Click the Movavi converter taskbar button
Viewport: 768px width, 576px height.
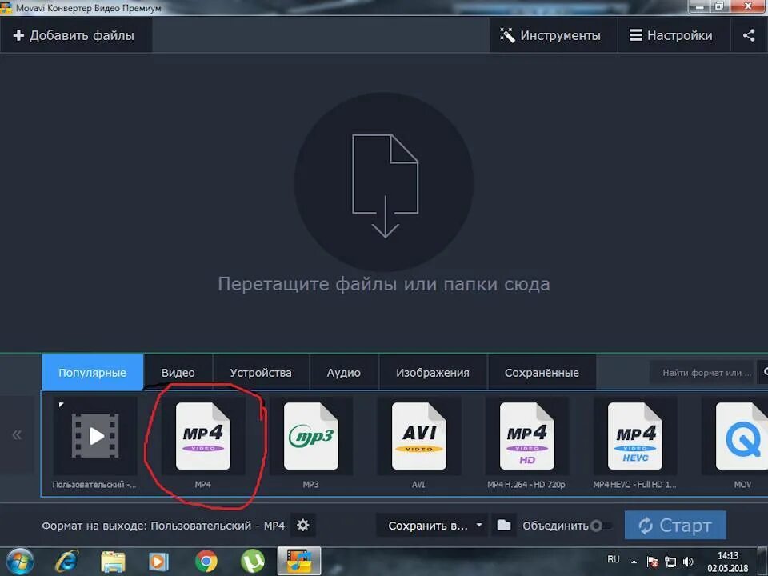pyautogui.click(x=299, y=562)
